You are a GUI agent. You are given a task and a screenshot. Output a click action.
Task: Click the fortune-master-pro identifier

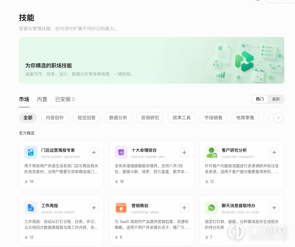click(x=148, y=157)
